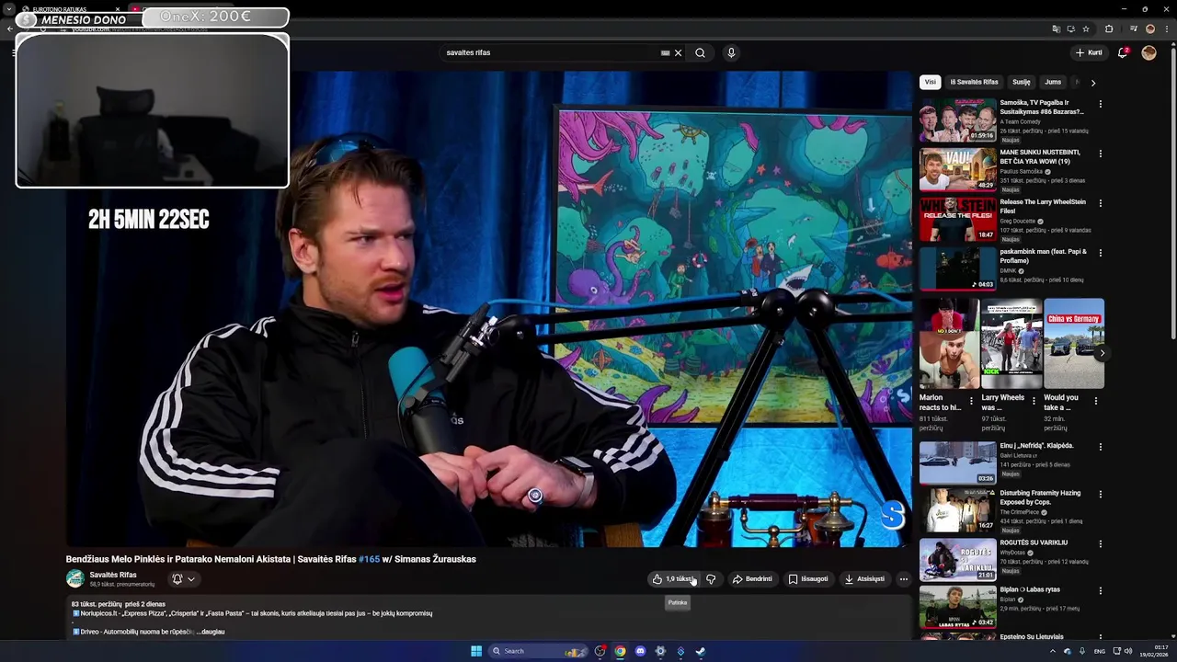Like the video with thumbs up

point(672,579)
